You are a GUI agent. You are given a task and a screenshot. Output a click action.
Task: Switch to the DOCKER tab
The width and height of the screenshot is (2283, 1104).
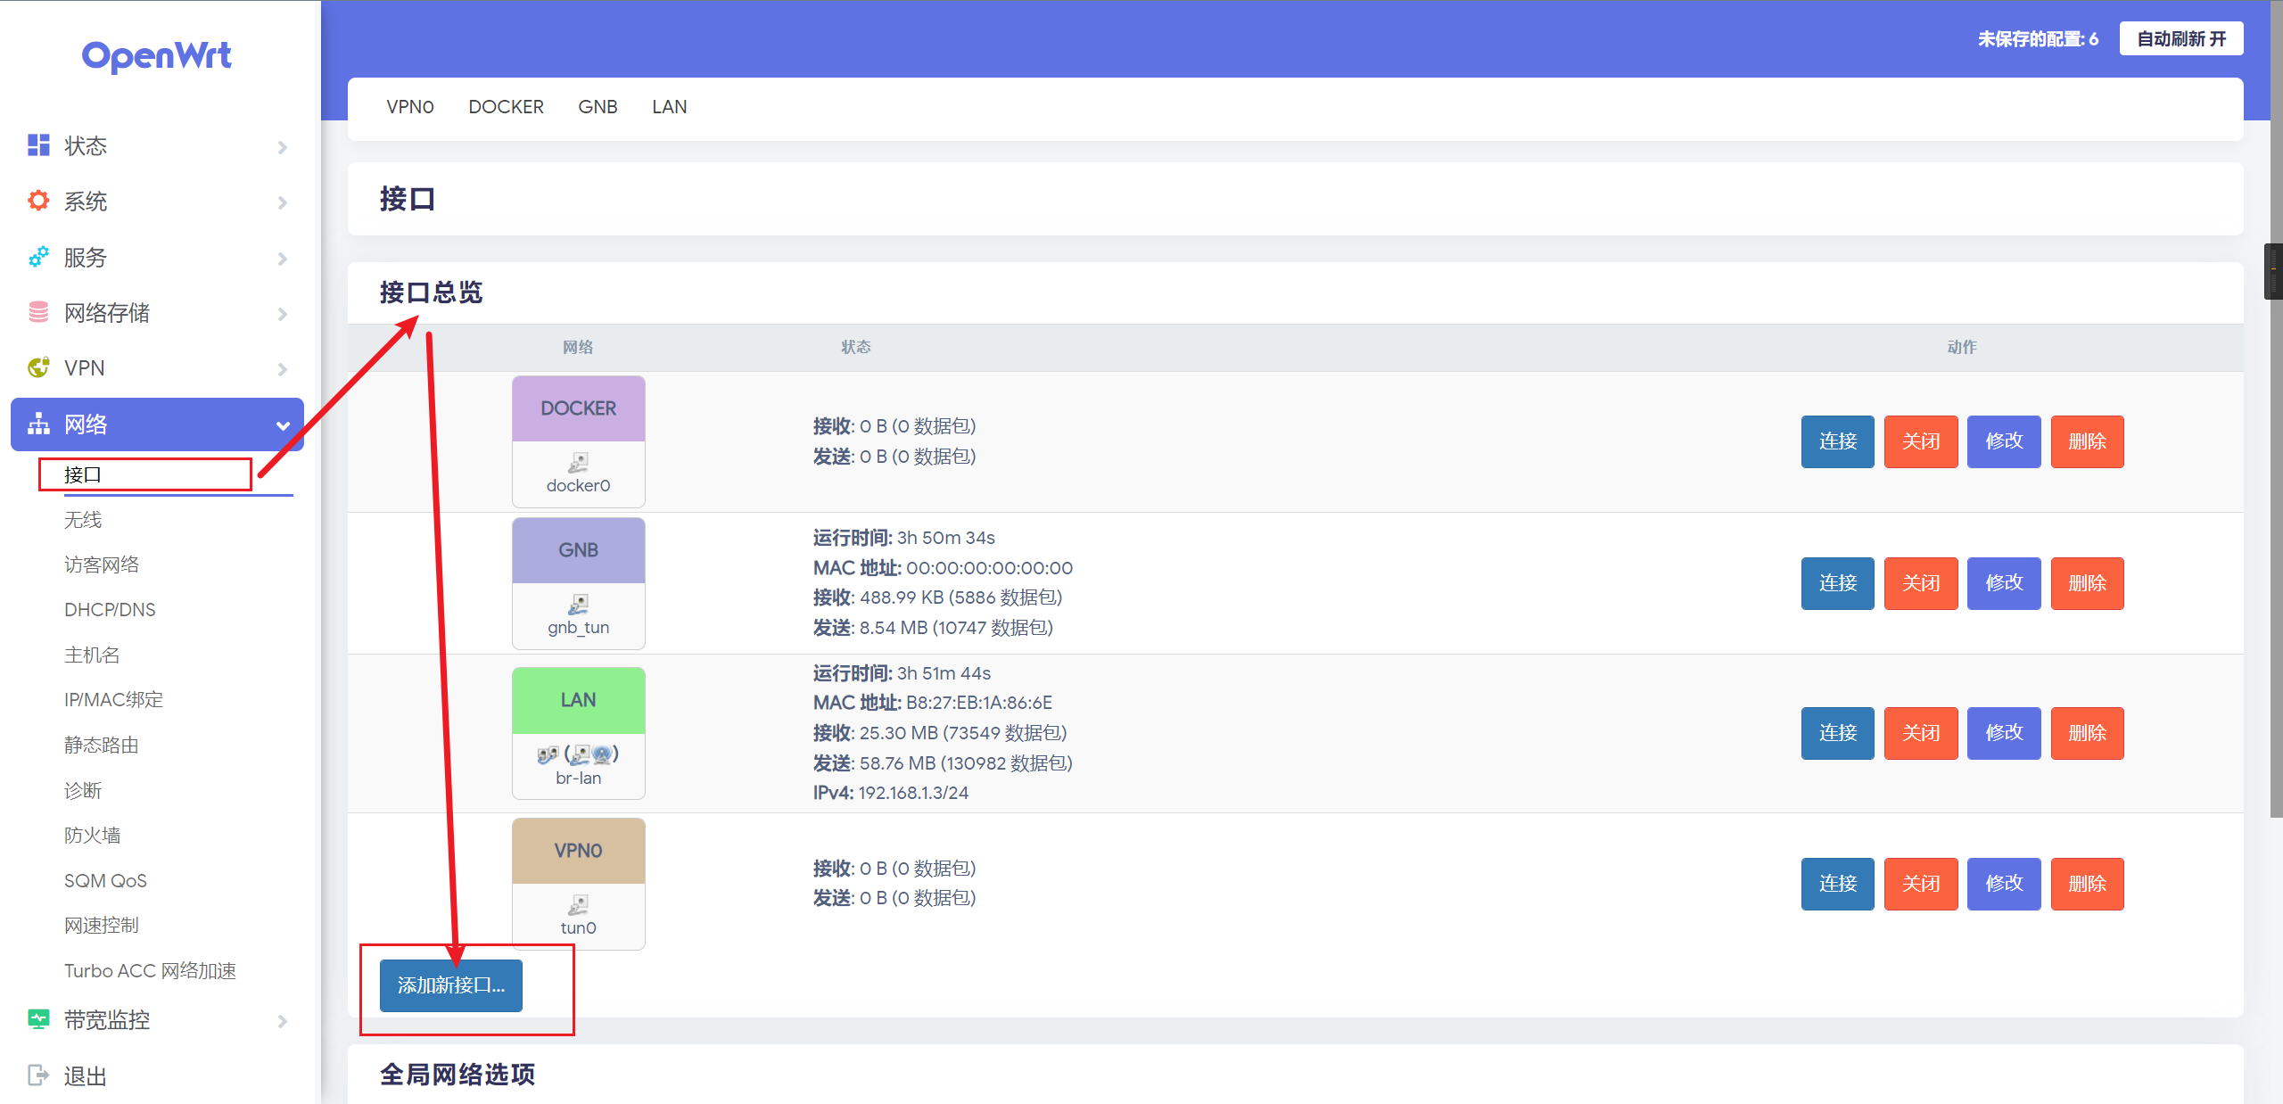[x=506, y=106]
